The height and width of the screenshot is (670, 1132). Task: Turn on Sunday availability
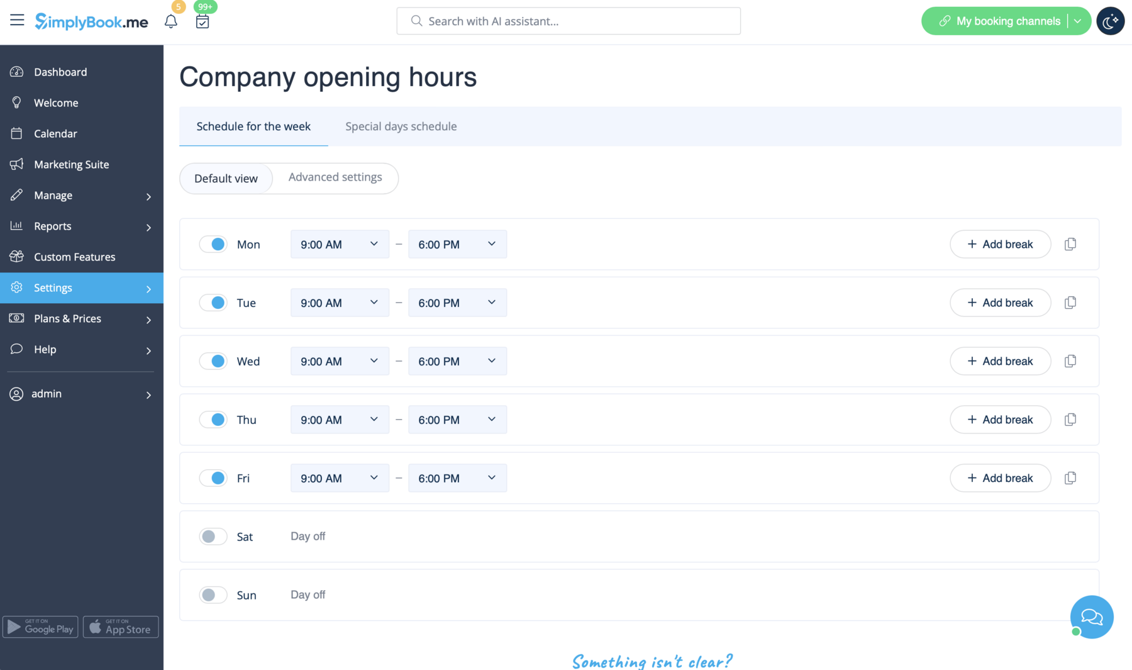213,595
